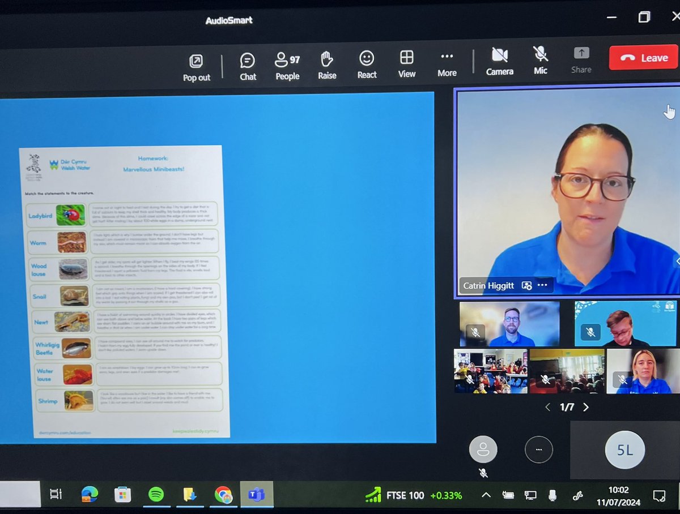
Task: Open the Chat panel
Action: 248,67
